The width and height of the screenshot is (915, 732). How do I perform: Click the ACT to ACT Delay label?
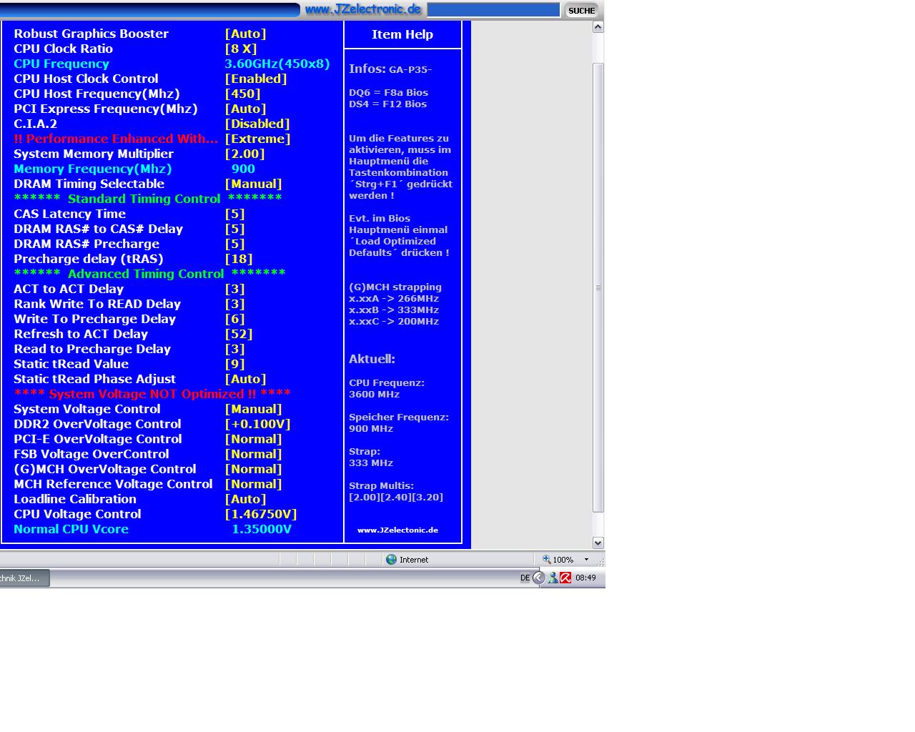tap(69, 289)
